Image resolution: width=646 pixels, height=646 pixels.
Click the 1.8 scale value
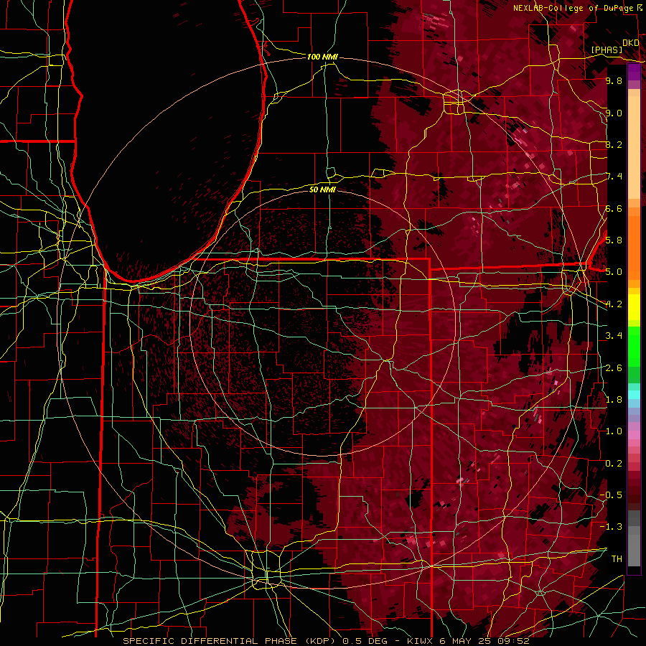[x=614, y=400]
